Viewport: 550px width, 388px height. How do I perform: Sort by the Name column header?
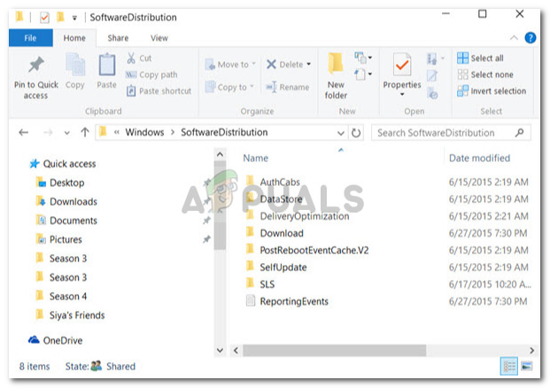(x=256, y=159)
